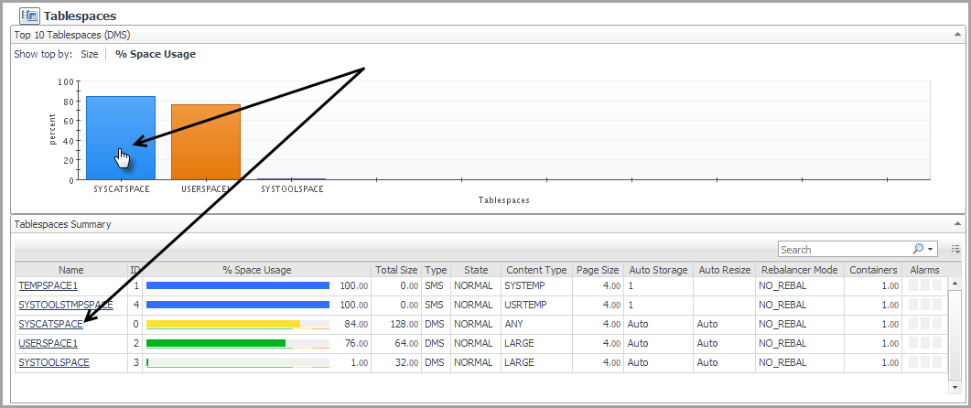Sort table by State column header
The image size is (971, 408).
coord(476,270)
